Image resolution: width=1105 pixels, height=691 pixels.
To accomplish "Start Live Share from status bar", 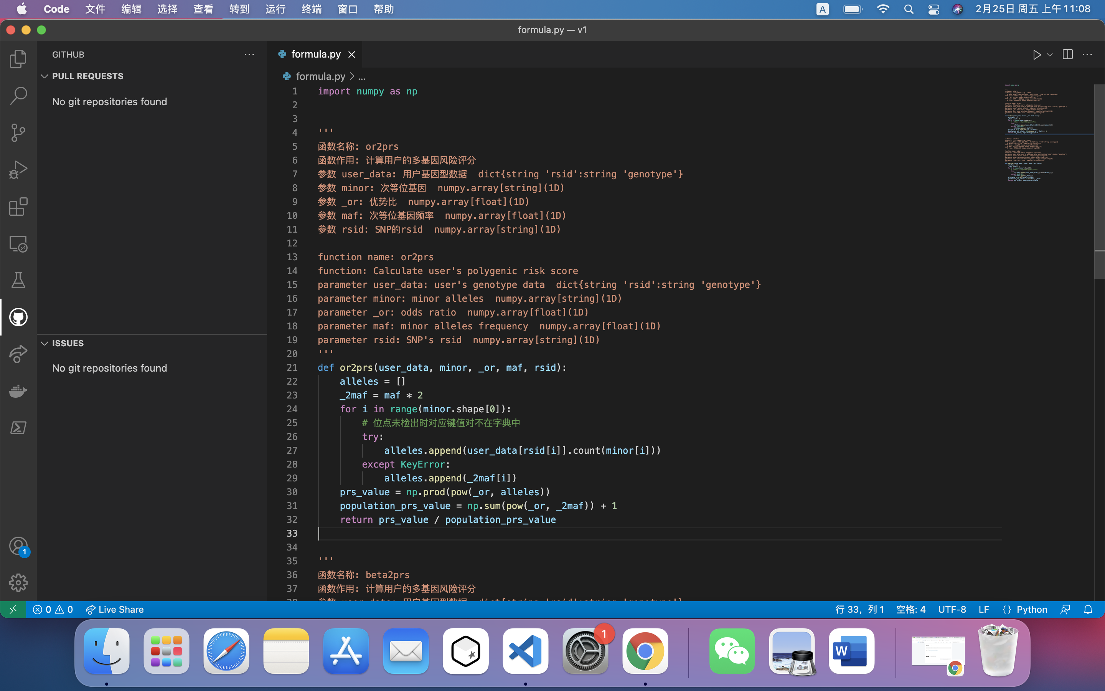I will [114, 609].
